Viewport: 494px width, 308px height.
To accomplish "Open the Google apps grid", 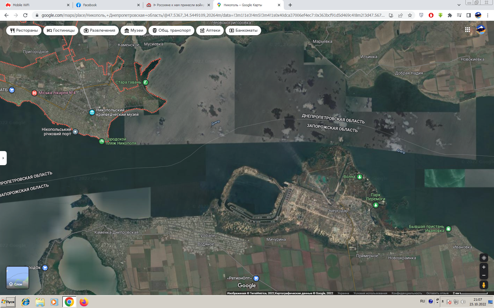I will [x=467, y=30].
